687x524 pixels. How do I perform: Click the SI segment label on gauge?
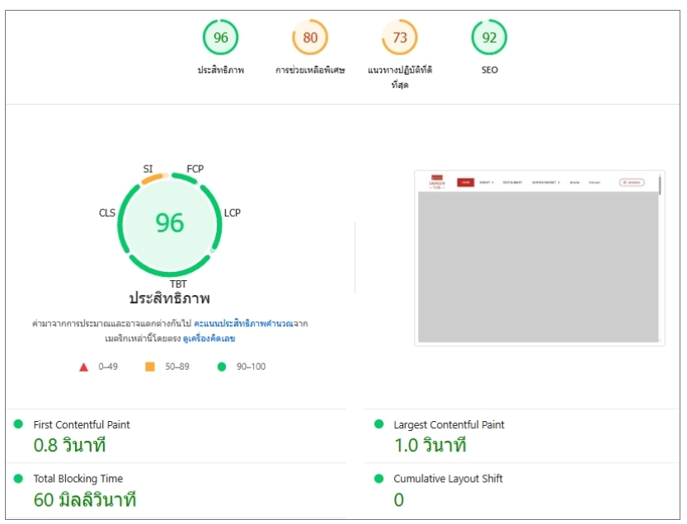pyautogui.click(x=148, y=169)
